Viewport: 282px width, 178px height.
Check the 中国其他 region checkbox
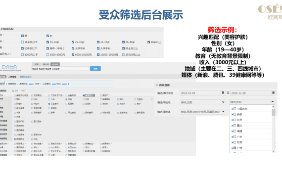coord(235,109)
